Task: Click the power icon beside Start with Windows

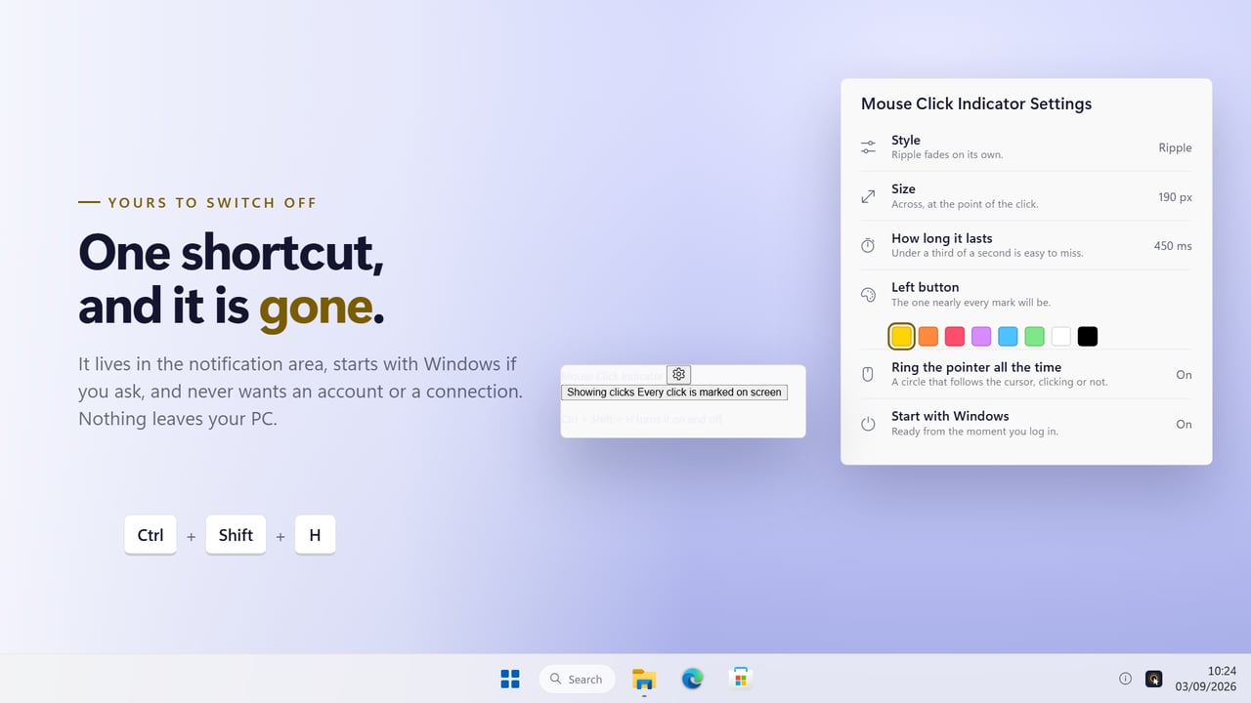Action: (x=868, y=424)
